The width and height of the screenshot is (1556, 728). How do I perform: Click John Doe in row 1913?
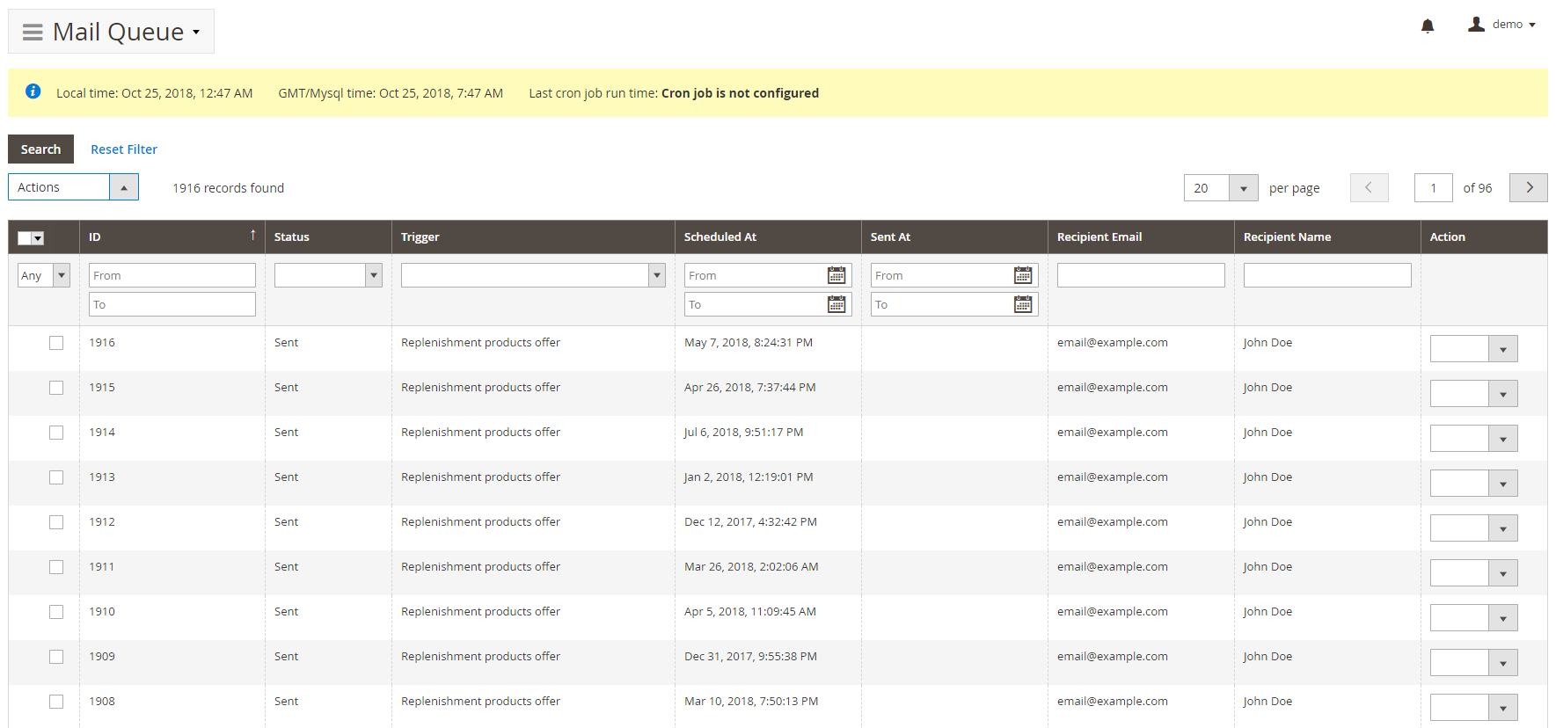(1267, 477)
